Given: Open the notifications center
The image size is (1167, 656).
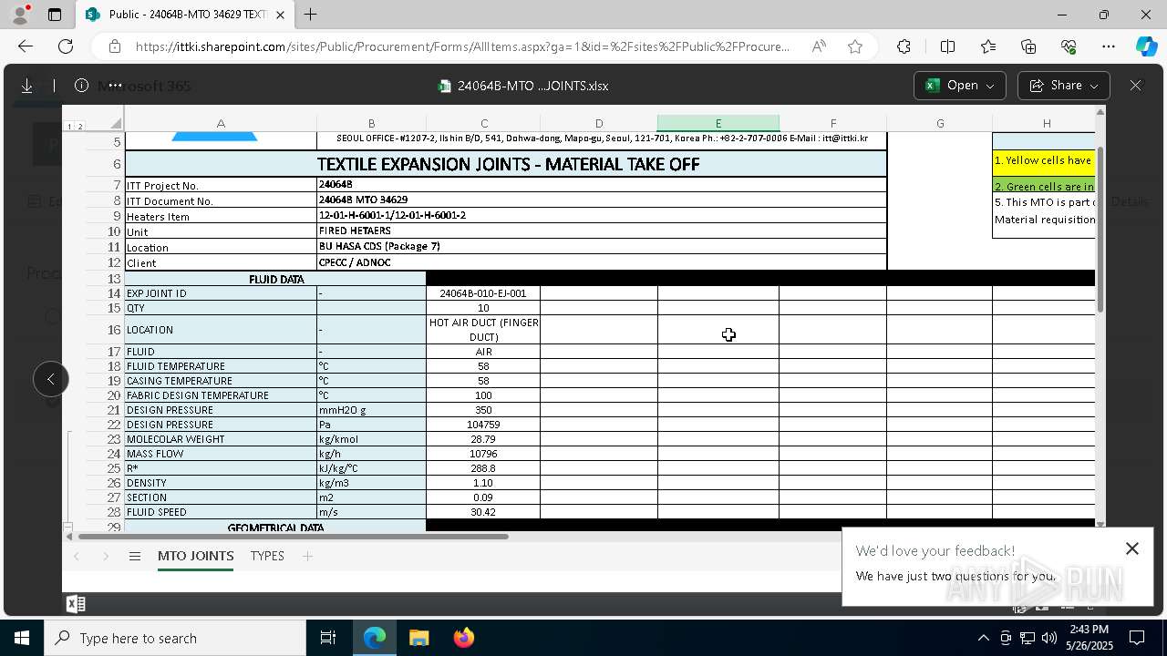Looking at the screenshot, I should tap(1137, 638).
